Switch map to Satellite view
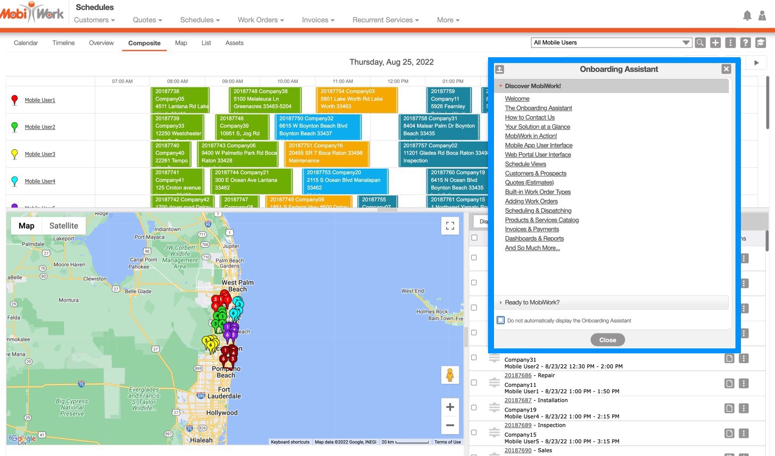 click(x=64, y=226)
